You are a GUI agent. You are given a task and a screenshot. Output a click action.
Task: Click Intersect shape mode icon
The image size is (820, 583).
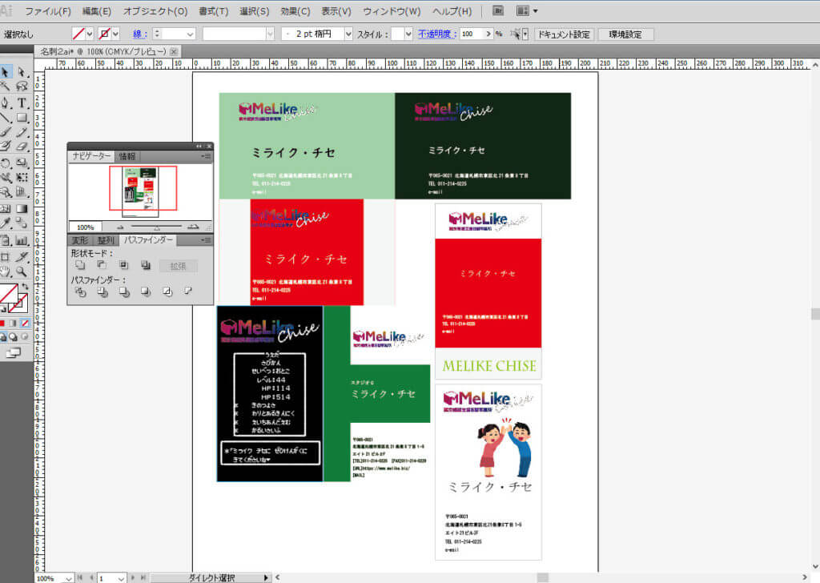(x=123, y=266)
